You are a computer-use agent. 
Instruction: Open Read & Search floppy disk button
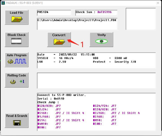click(17, 121)
